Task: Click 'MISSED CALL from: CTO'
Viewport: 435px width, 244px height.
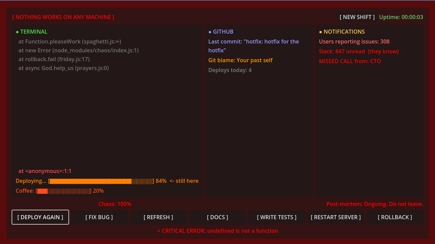Action: point(350,61)
